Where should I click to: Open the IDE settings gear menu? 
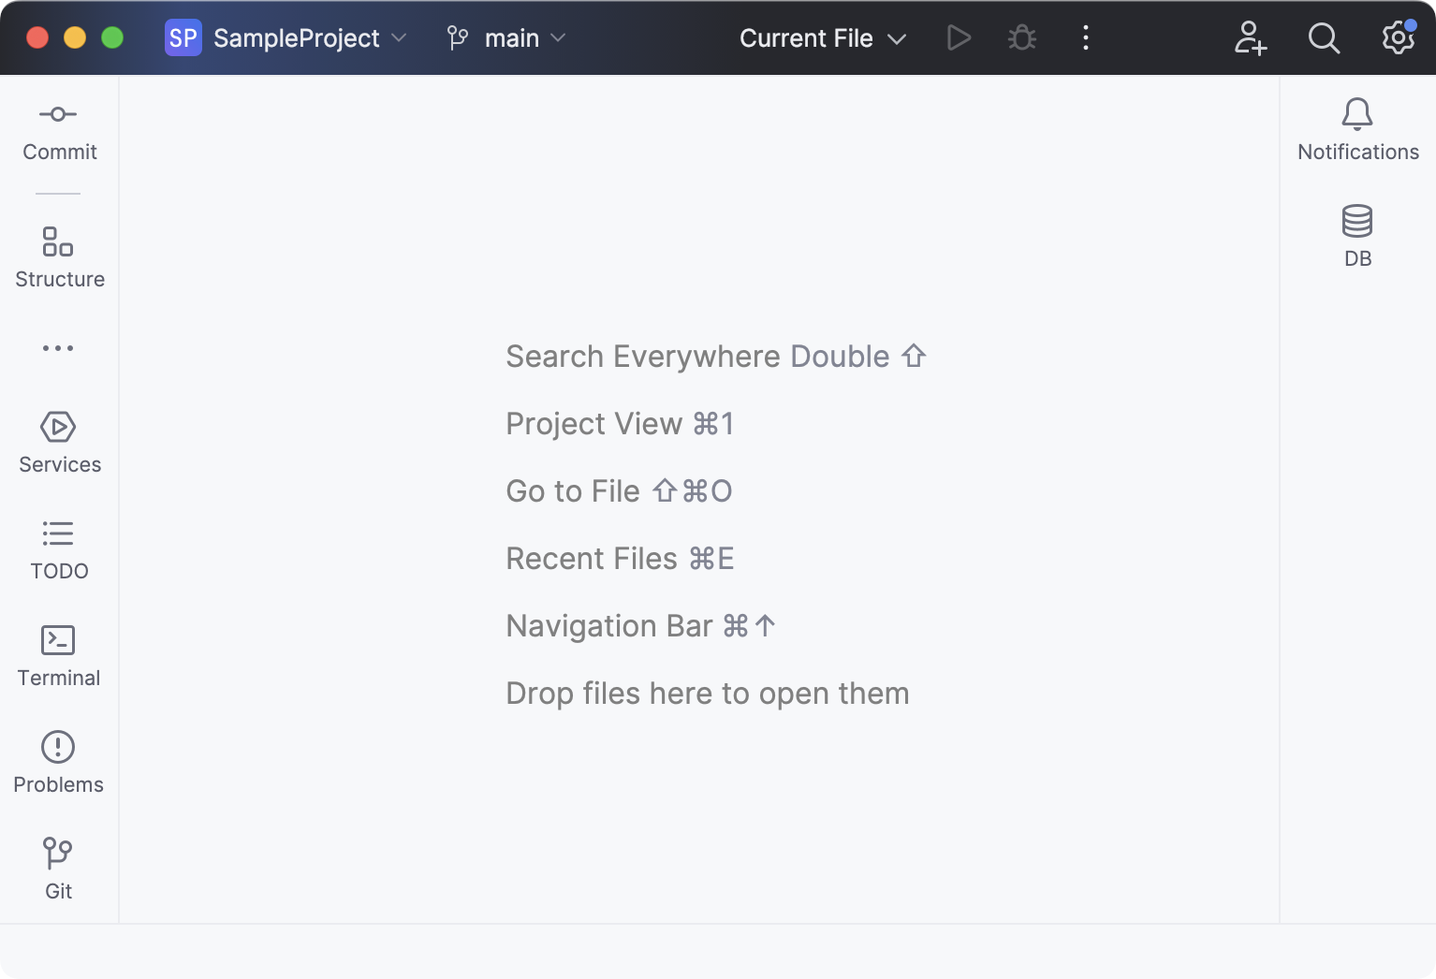tap(1396, 37)
